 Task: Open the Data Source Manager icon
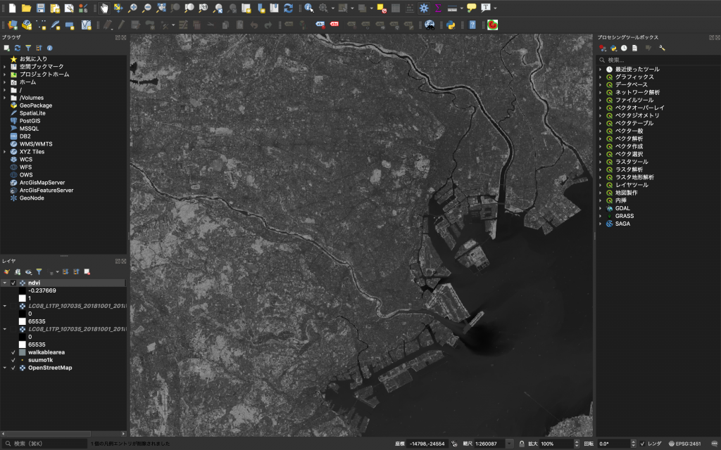point(13,25)
